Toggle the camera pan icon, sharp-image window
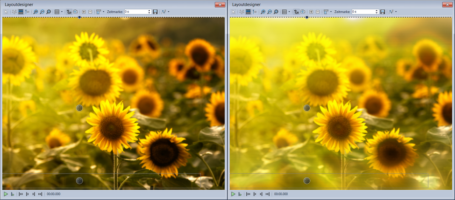 coord(75,12)
